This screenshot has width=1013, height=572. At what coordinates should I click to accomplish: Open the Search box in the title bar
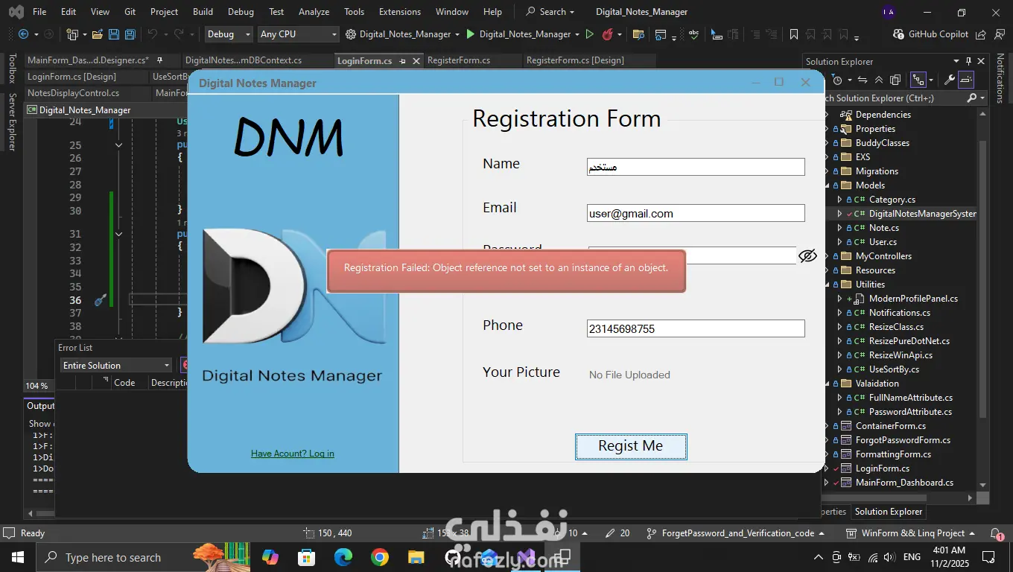click(x=550, y=12)
